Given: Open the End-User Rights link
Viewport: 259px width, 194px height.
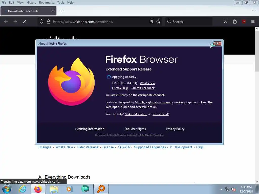Looking at the screenshot, I should pos(135,129).
